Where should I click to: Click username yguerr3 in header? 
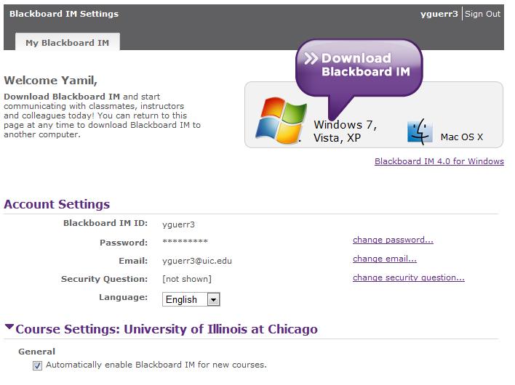[439, 14]
